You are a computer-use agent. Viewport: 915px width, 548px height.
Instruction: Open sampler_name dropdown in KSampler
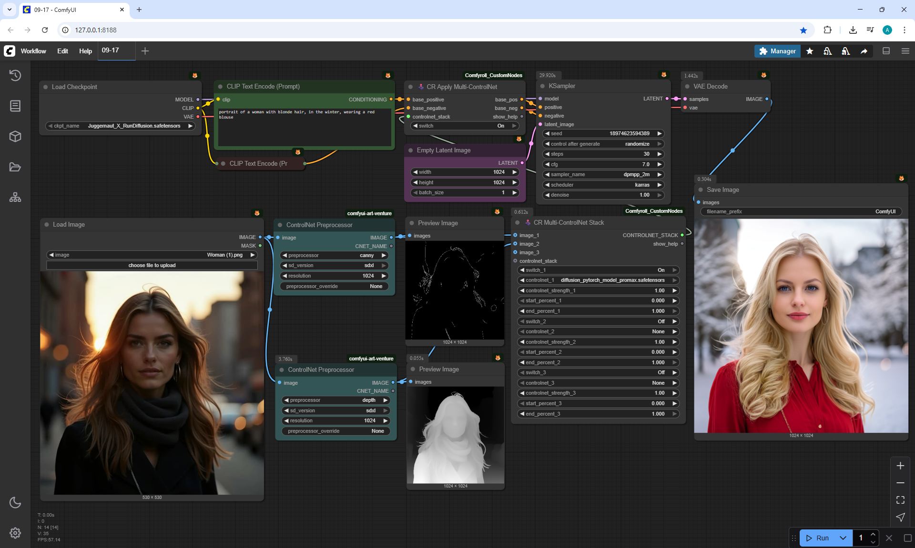coord(603,174)
